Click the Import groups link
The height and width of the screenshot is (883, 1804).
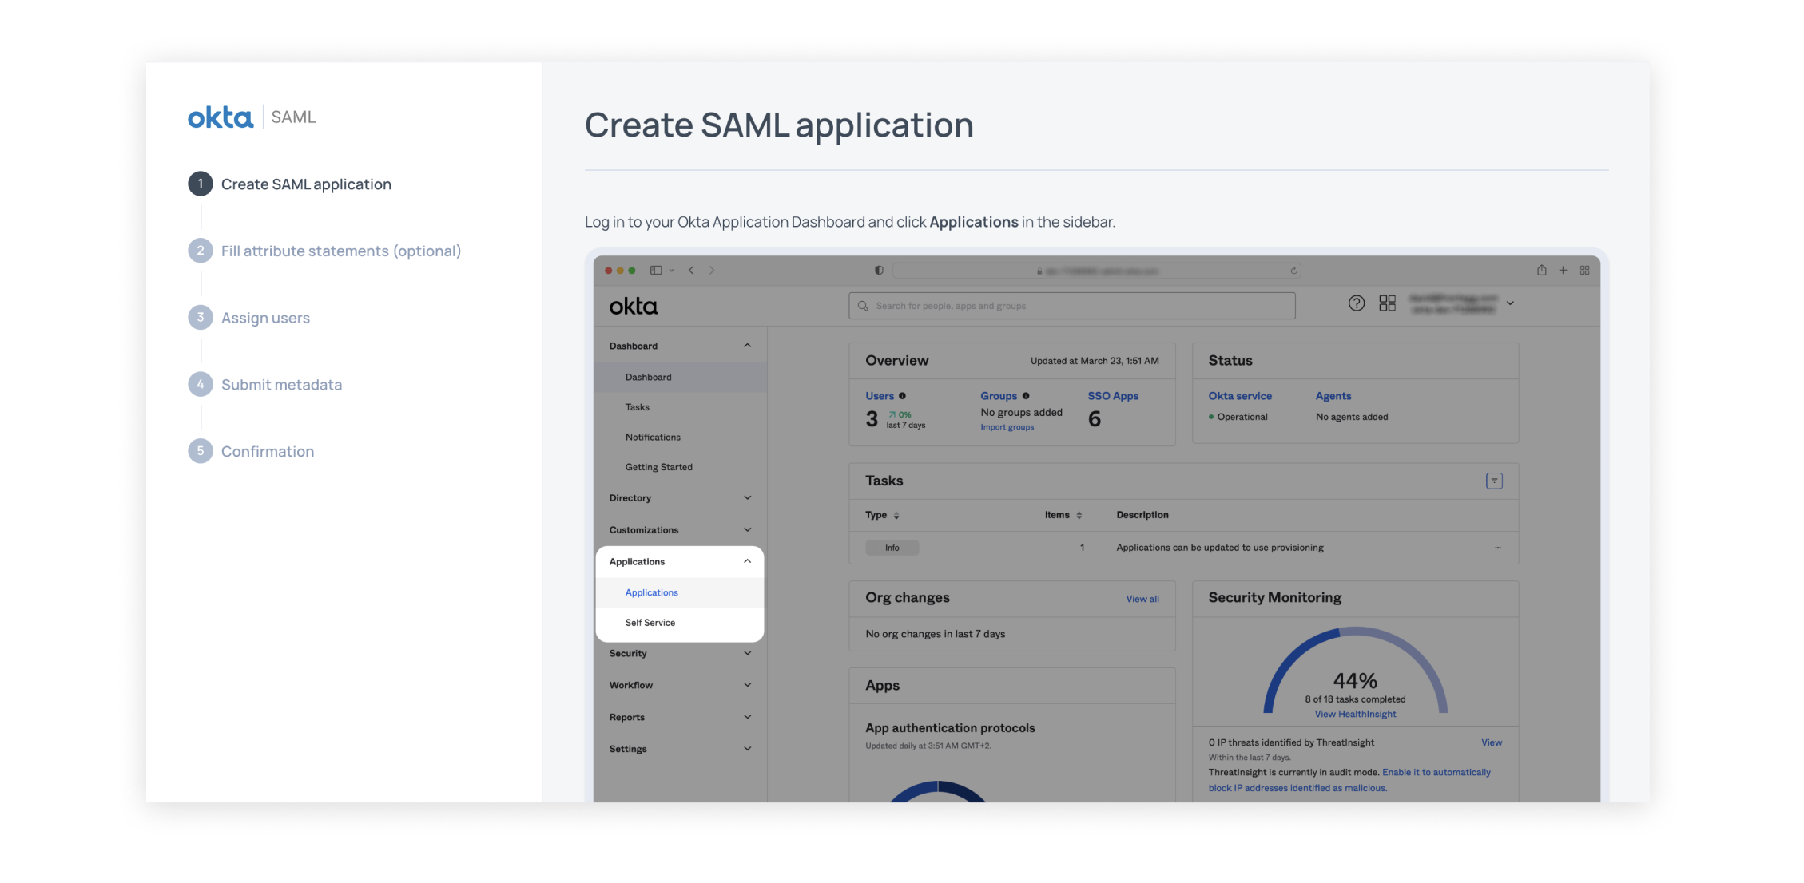[x=1007, y=427]
